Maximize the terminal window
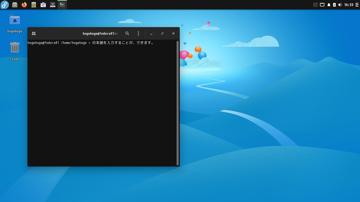The width and height of the screenshot is (360, 202). point(162,33)
